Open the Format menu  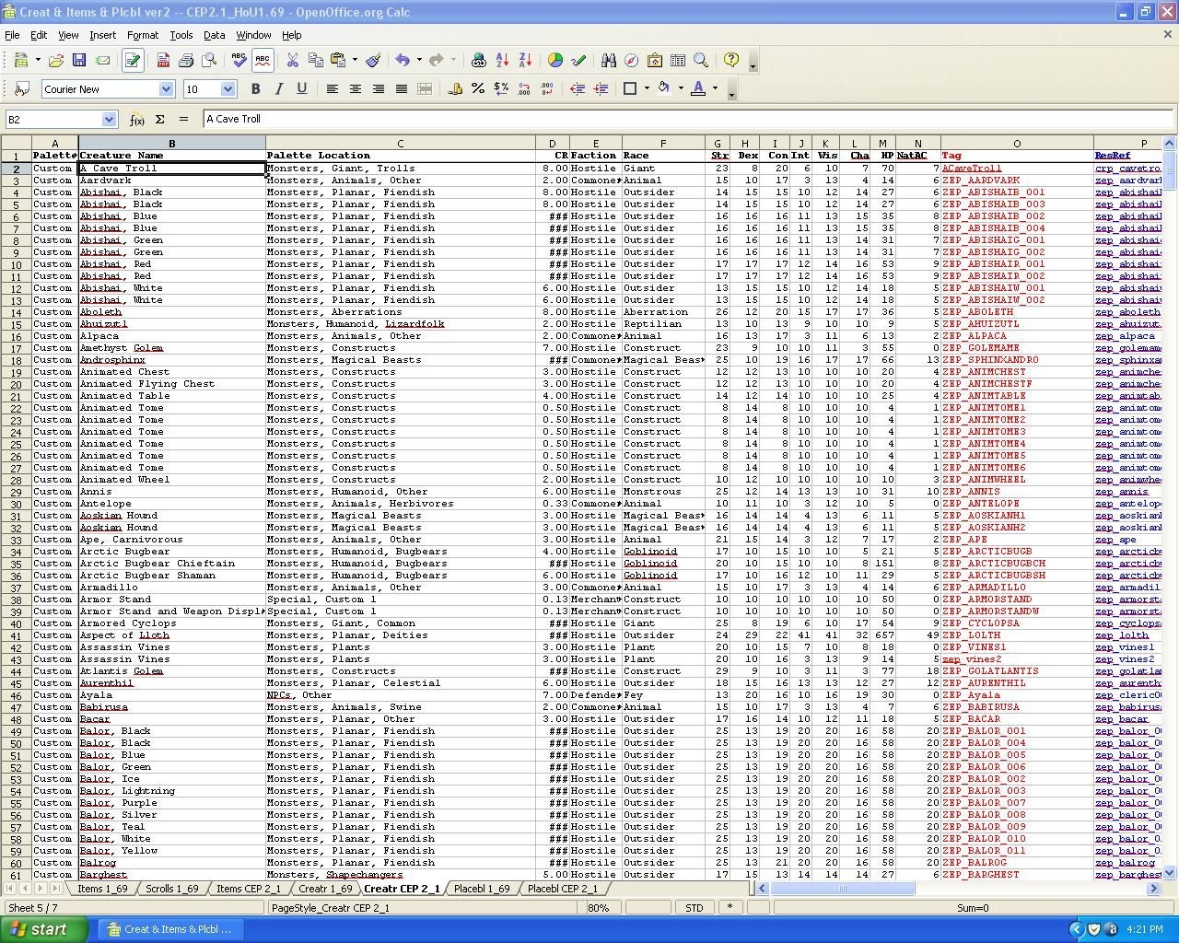point(142,35)
